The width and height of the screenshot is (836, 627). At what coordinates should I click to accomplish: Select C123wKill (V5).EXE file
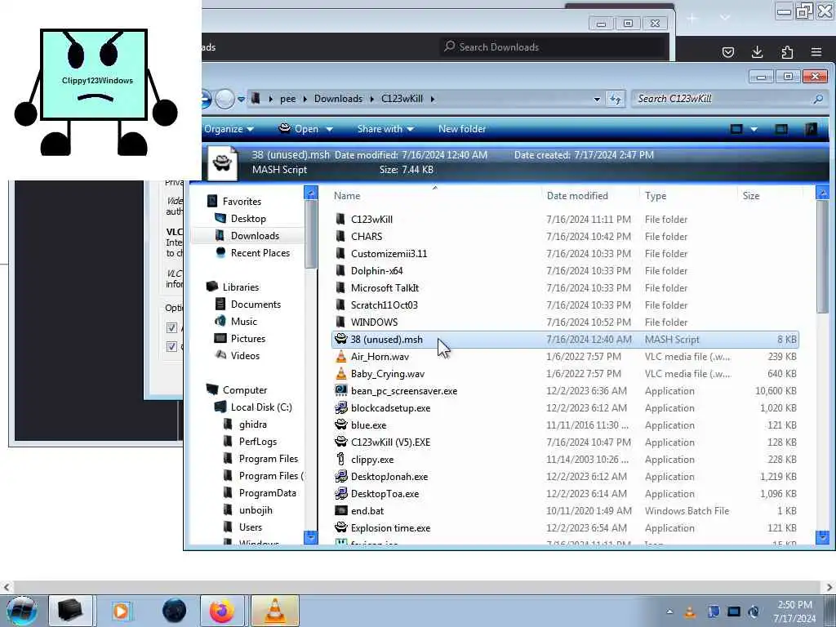pos(390,442)
